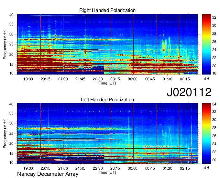Click the 32 value on Right Handed colorbar
Viewport: 220px width, 178px height.
(x=214, y=17)
